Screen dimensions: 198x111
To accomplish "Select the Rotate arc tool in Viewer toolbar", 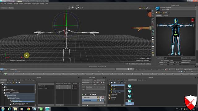I will (82, 8).
